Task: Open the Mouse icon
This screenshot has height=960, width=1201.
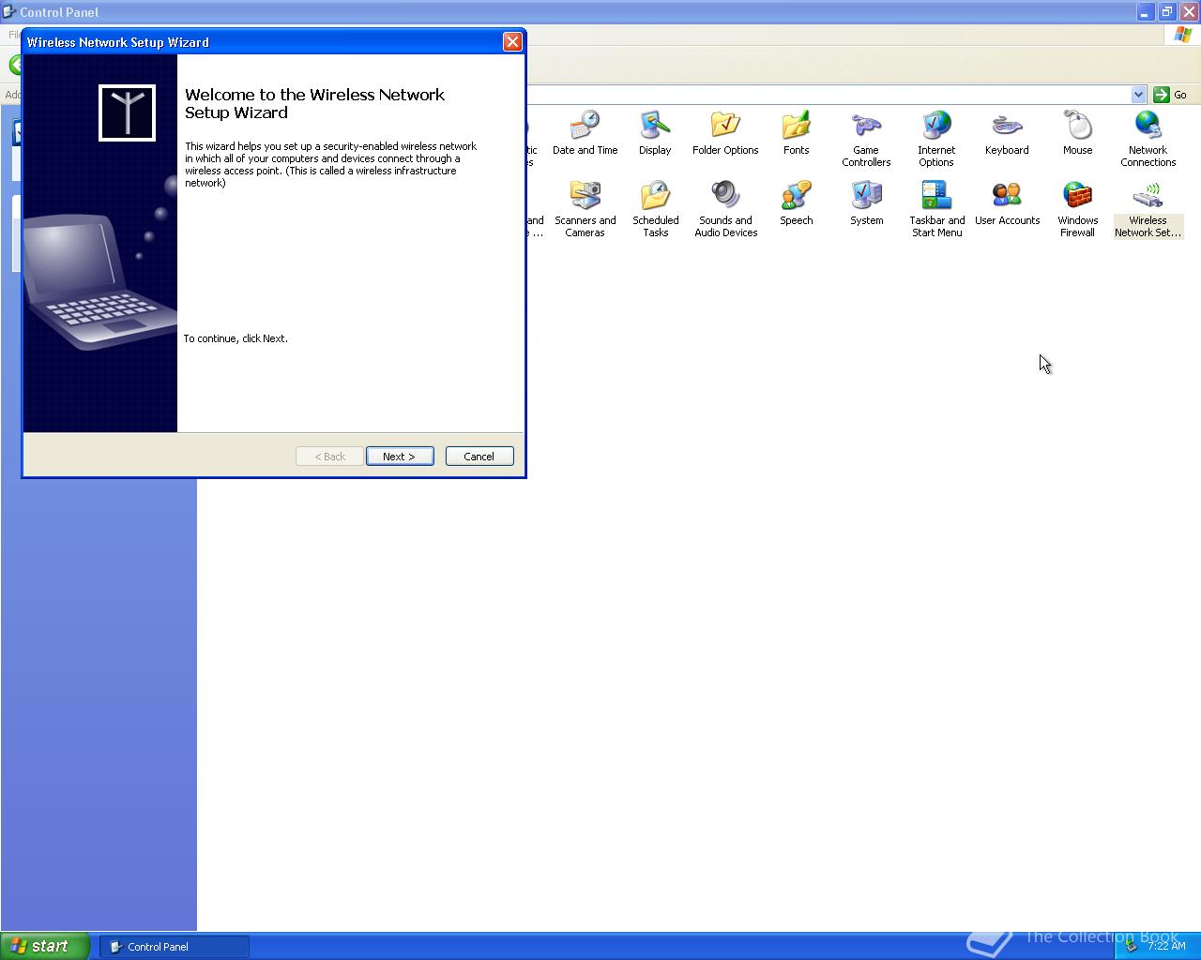Action: [x=1077, y=132]
